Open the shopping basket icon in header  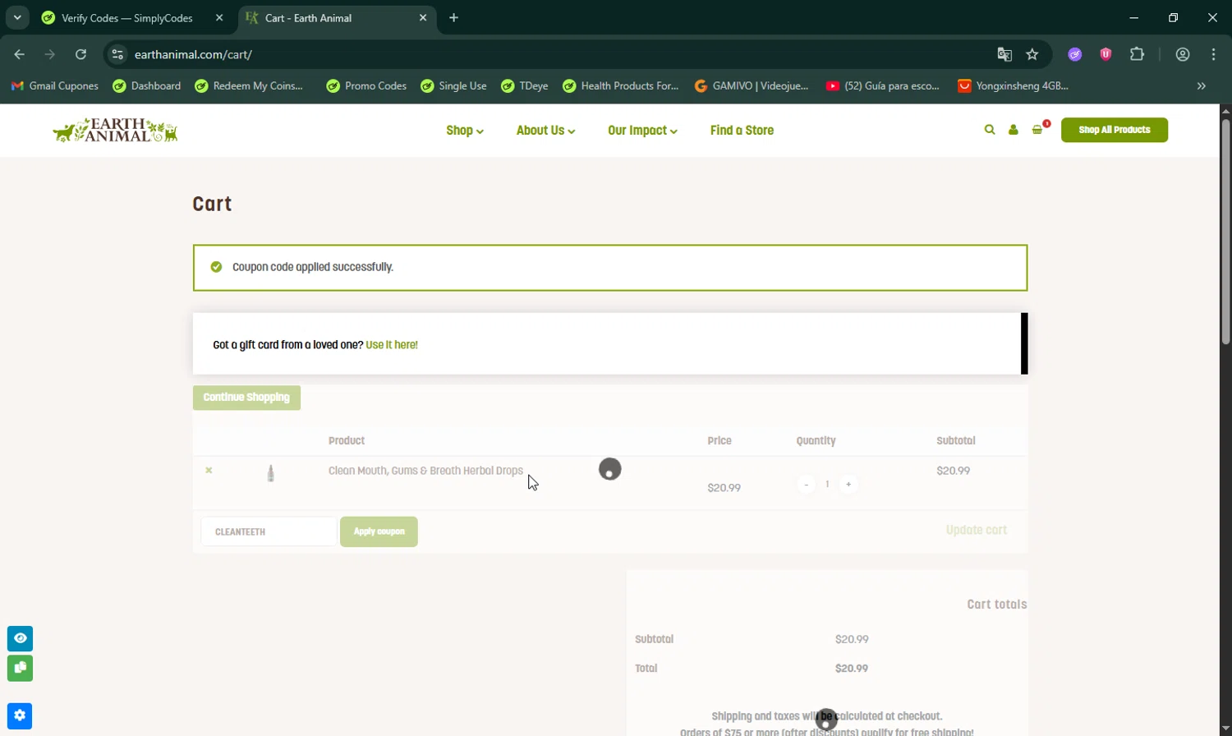tap(1038, 130)
